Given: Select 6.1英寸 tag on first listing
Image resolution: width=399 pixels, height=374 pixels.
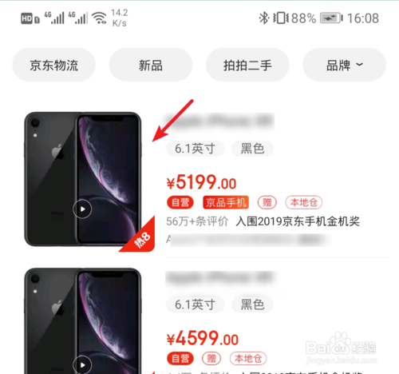Looking at the screenshot, I should [x=196, y=149].
